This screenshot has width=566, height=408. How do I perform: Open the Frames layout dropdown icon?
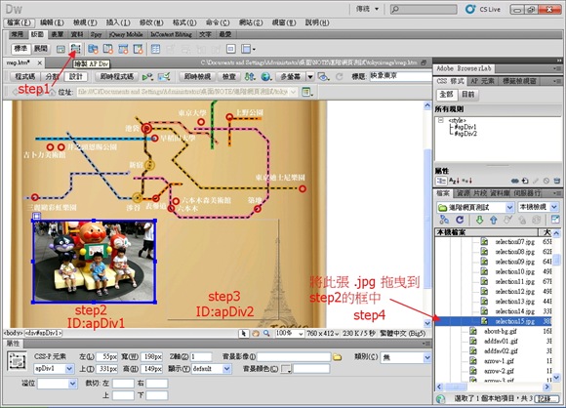[248, 49]
